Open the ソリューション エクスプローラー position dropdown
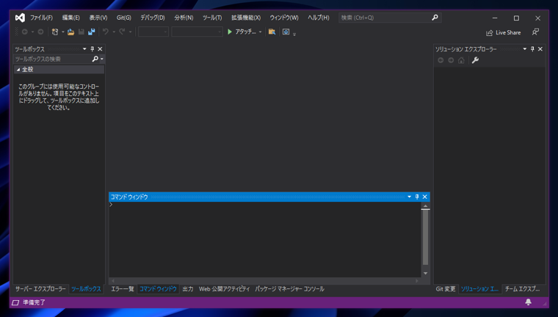 click(x=524, y=48)
